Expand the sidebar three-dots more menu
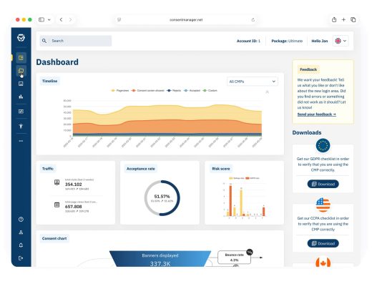Viewport: 372px width, 284px height. [x=21, y=141]
